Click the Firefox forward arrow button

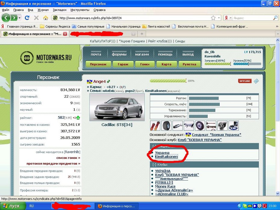click(x=14, y=18)
